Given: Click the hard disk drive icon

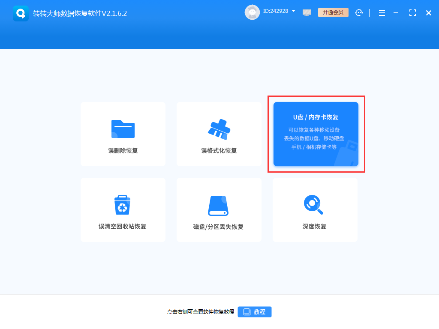Looking at the screenshot, I should point(218,206).
